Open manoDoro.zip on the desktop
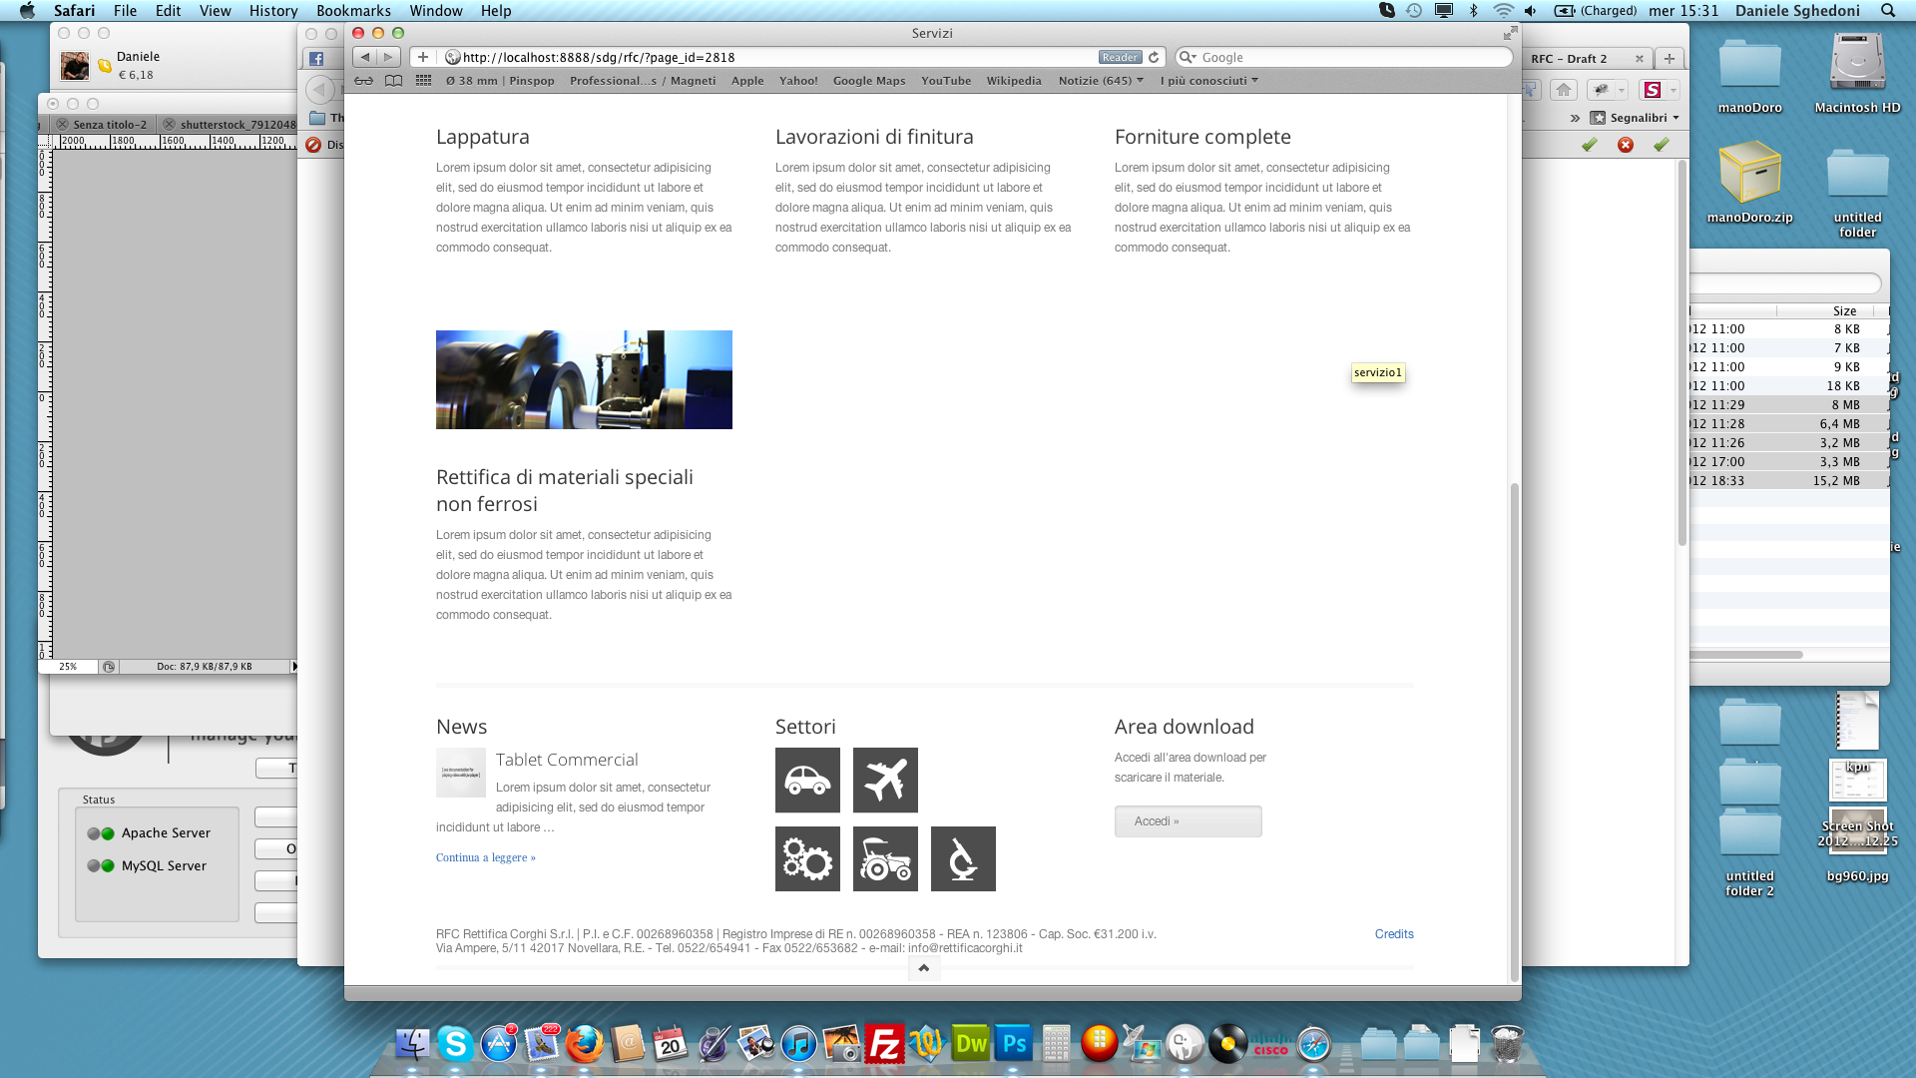 point(1749,184)
